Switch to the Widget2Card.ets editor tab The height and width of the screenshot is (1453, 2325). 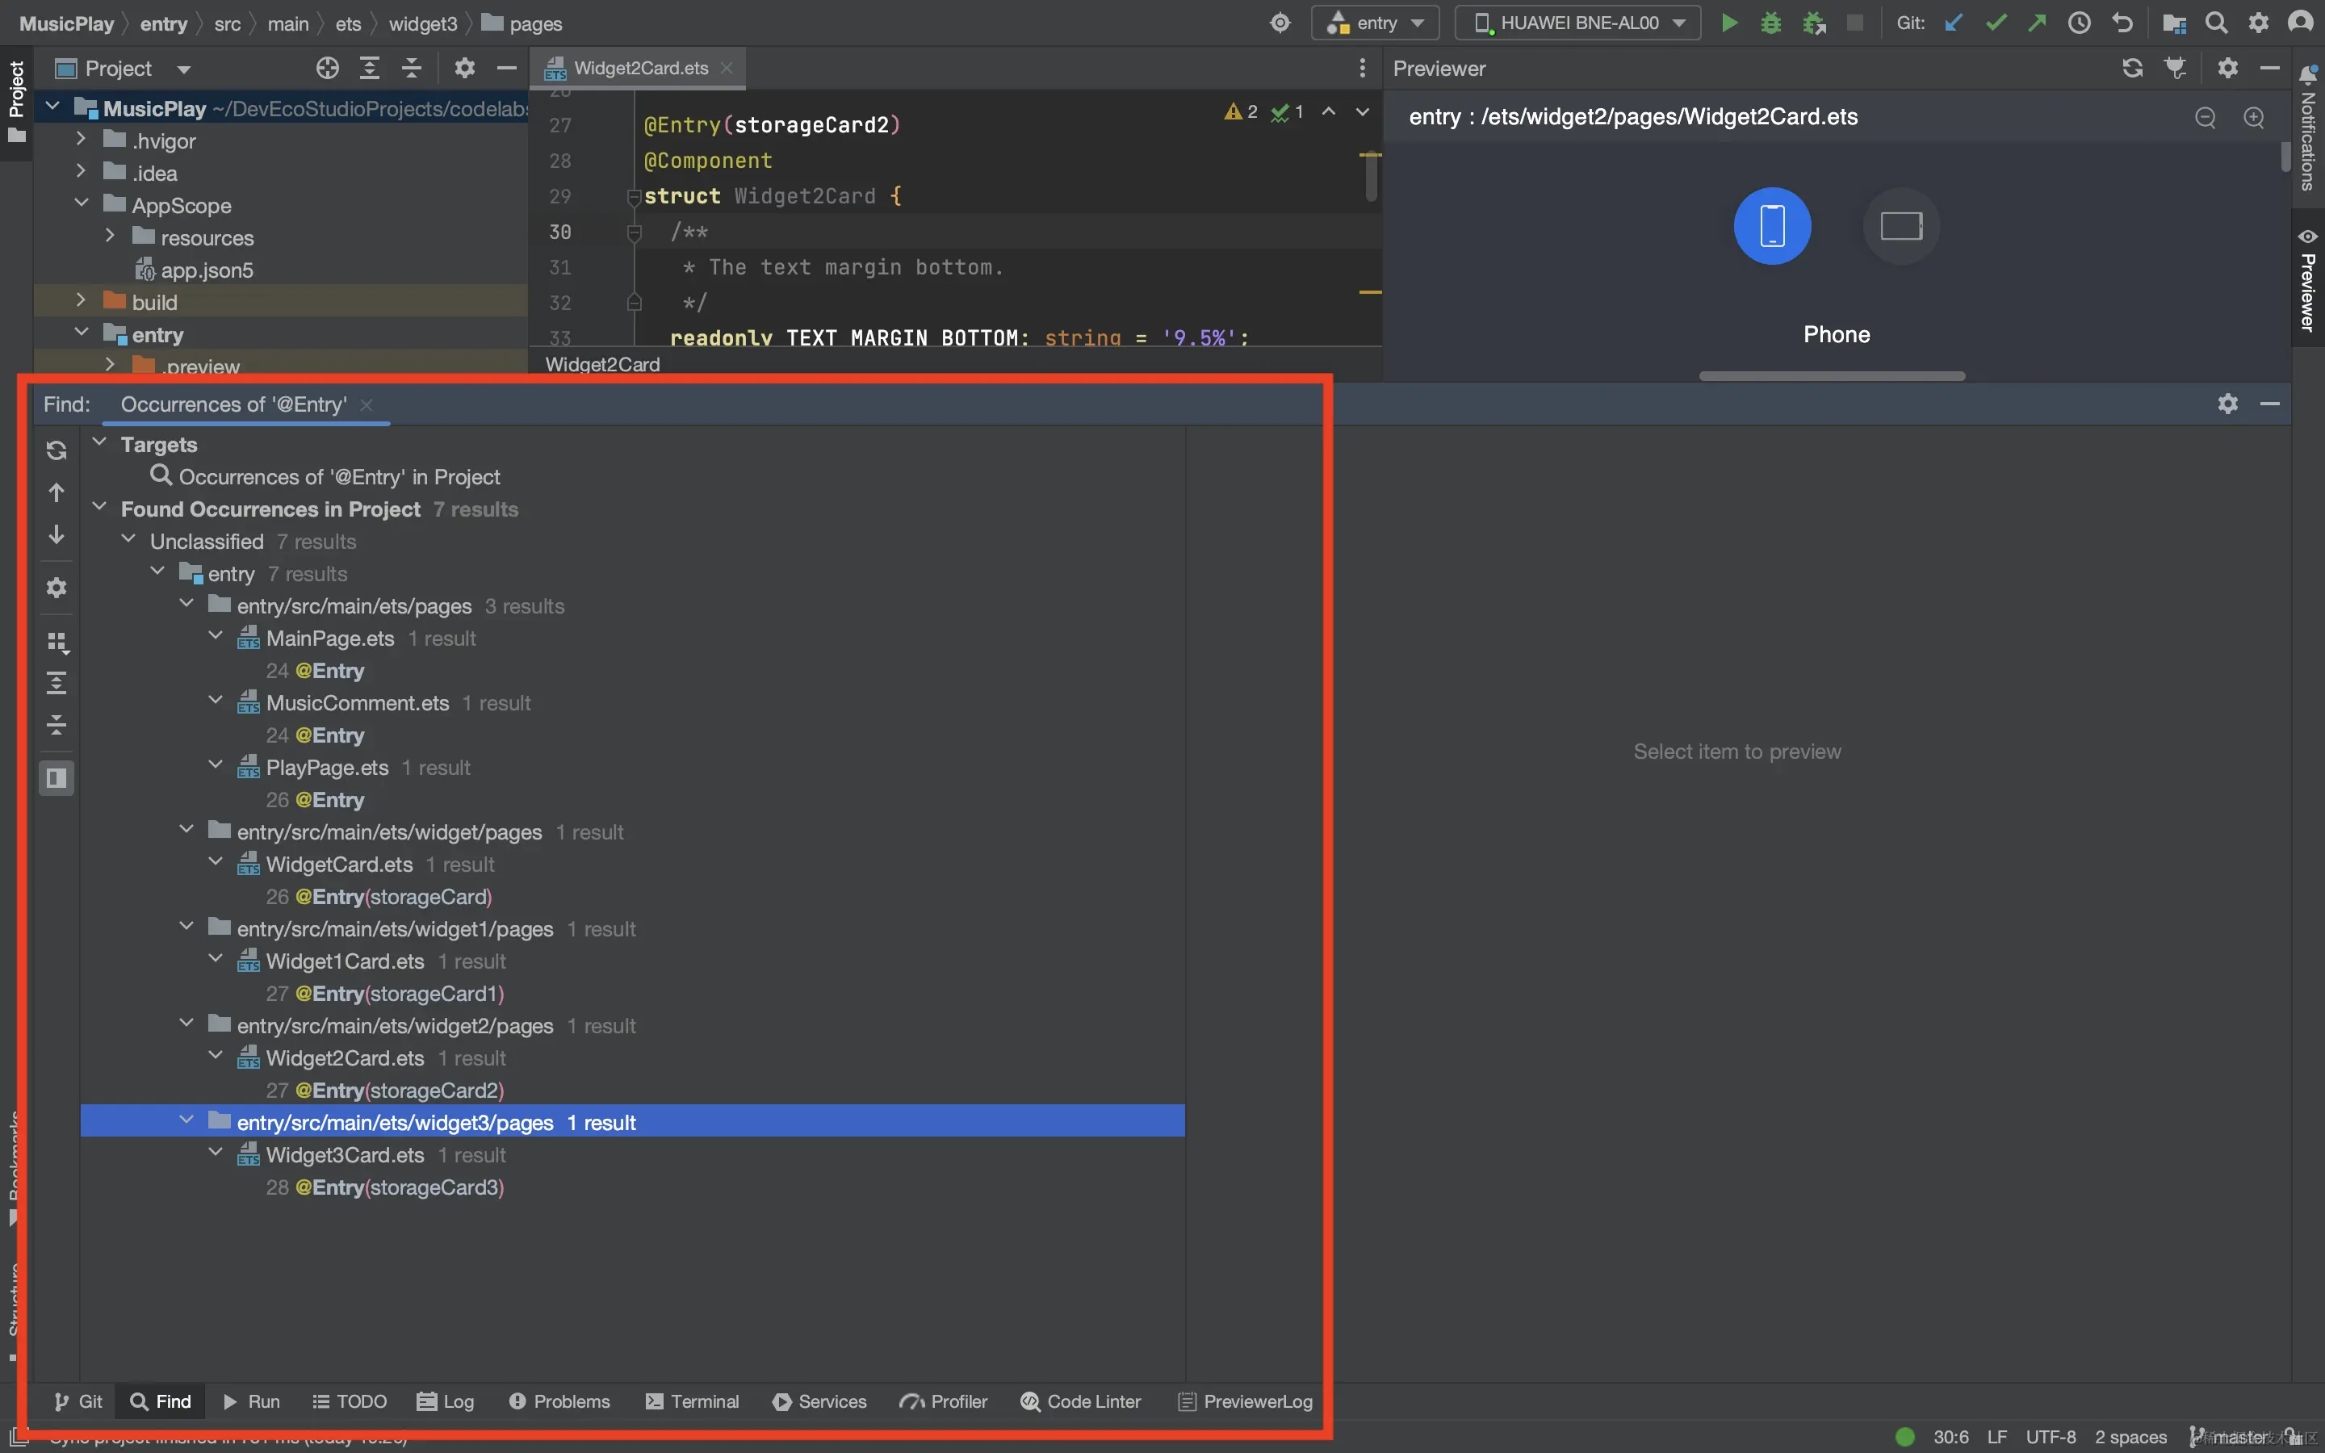pos(640,69)
